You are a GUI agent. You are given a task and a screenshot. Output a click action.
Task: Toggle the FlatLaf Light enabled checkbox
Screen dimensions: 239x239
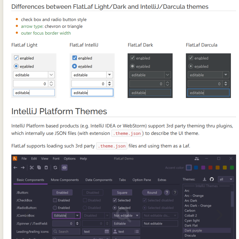[16, 58]
